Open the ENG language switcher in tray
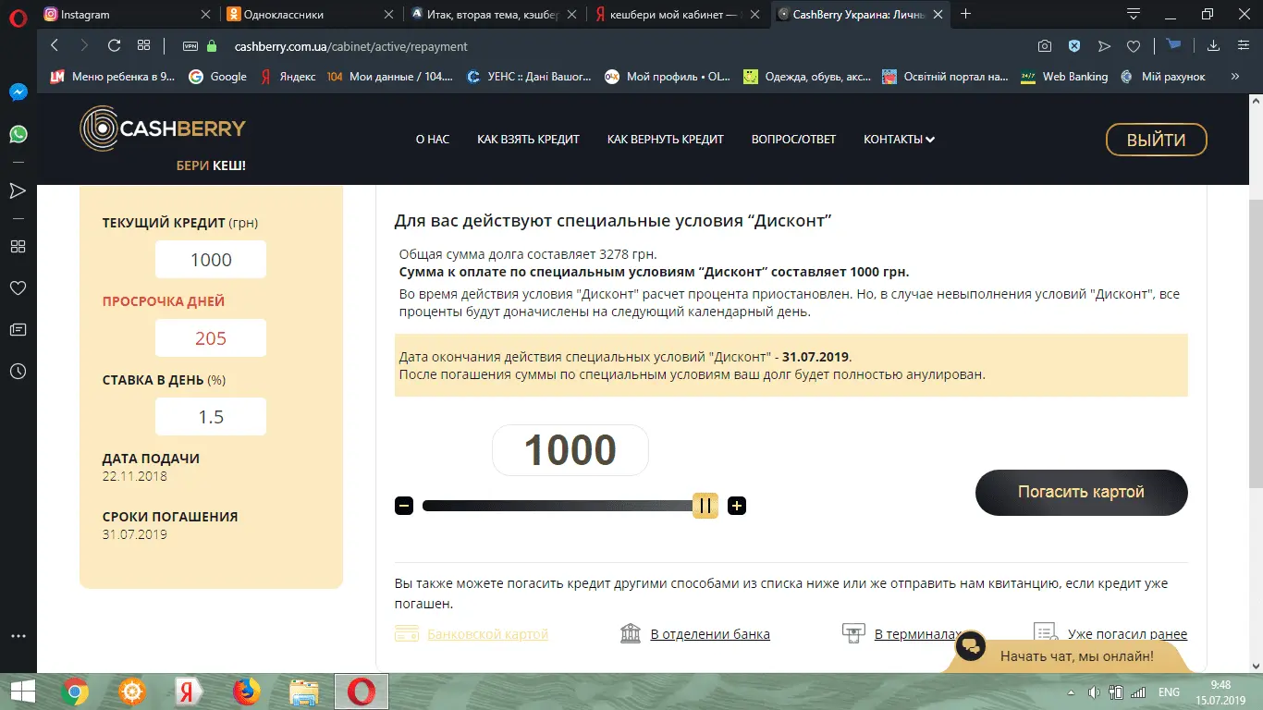 click(1169, 692)
